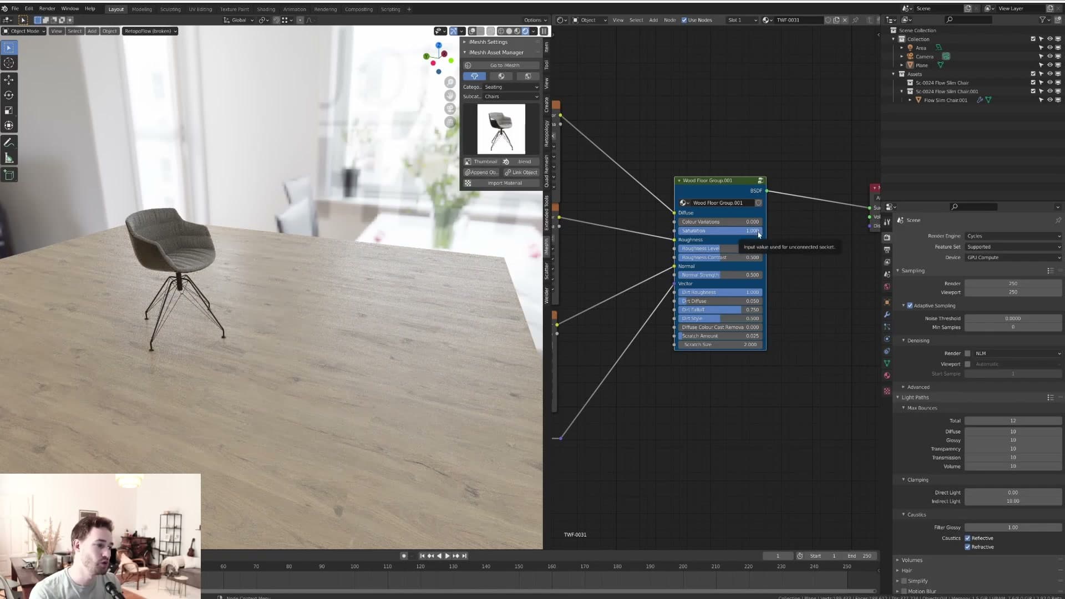Switch to the Modeling workspace tab
Viewport: 1065px width, 599px height.
[142, 9]
